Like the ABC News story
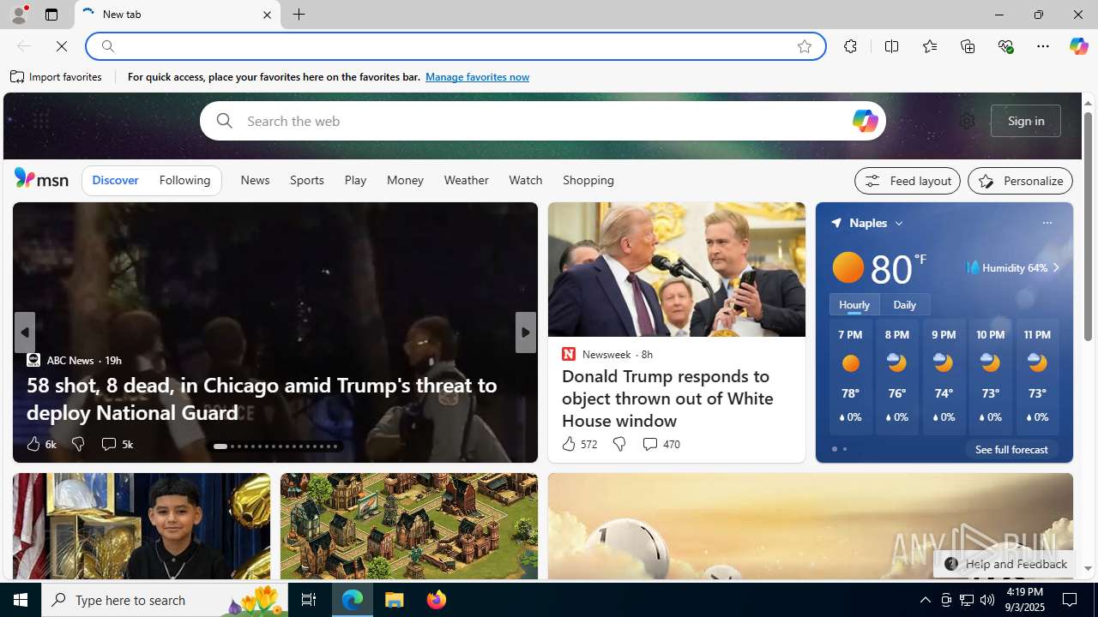This screenshot has height=617, width=1098. click(x=39, y=444)
